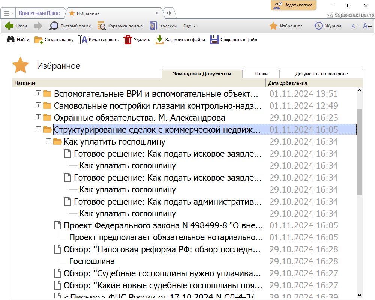Click the binoculars Find icon
The width and height of the screenshot is (375, 300).
pyautogui.click(x=10, y=40)
